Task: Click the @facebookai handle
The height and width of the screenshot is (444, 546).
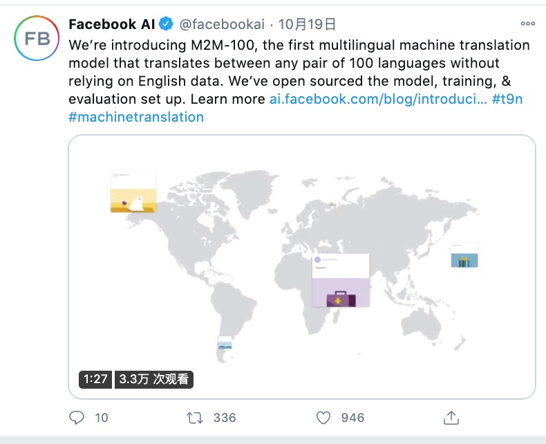Action: tap(222, 25)
